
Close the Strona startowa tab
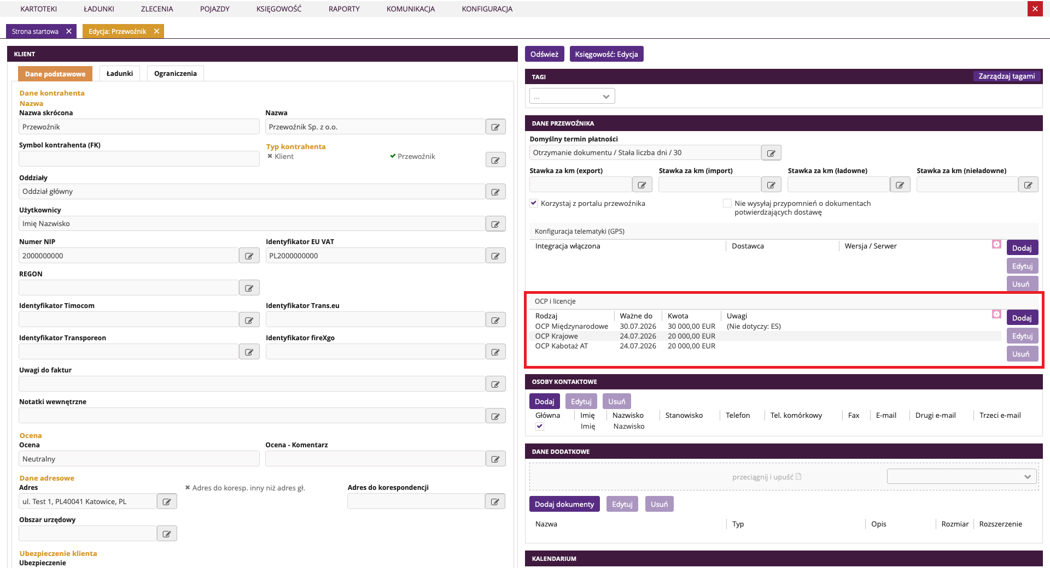click(69, 31)
